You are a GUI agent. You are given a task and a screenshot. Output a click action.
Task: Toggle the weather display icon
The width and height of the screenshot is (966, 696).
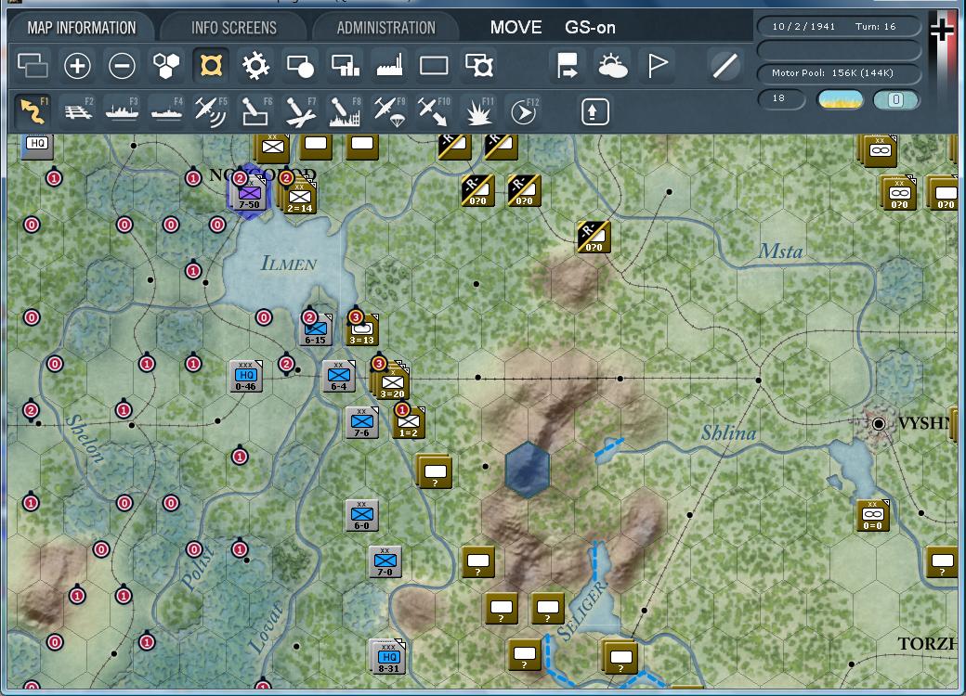(x=614, y=65)
